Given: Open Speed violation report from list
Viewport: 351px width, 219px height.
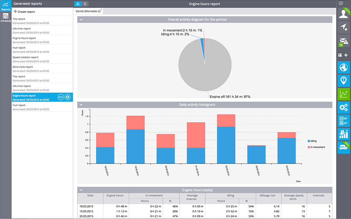Looking at the screenshot, I should tap(25, 57).
